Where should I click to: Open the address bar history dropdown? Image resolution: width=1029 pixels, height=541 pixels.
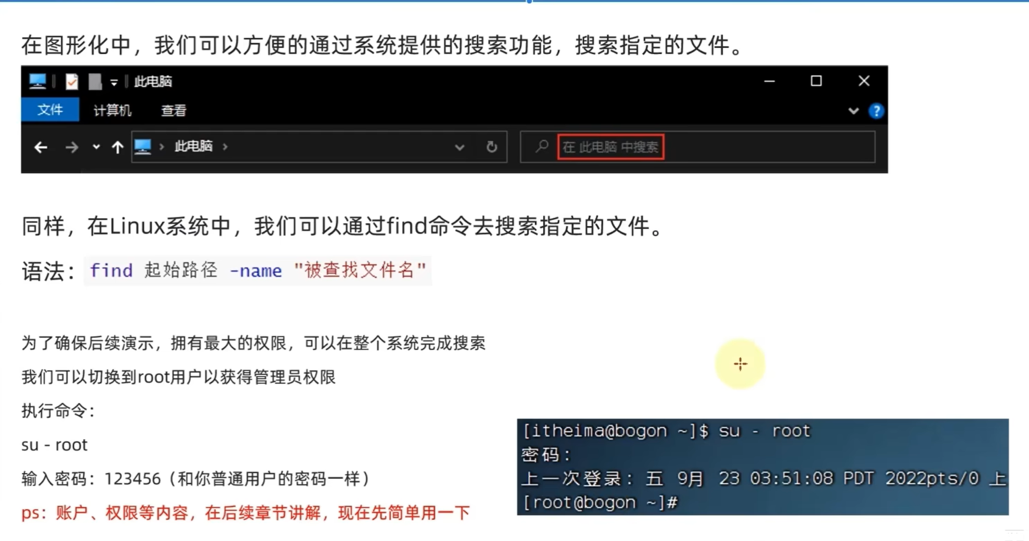(x=459, y=148)
